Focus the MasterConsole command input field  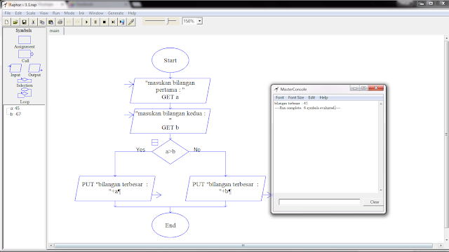319,202
